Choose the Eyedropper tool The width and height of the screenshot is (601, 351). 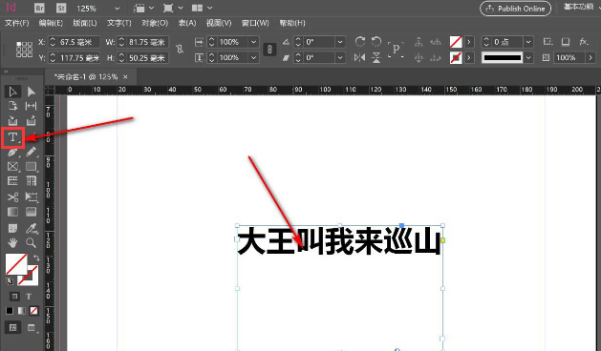(x=31, y=229)
